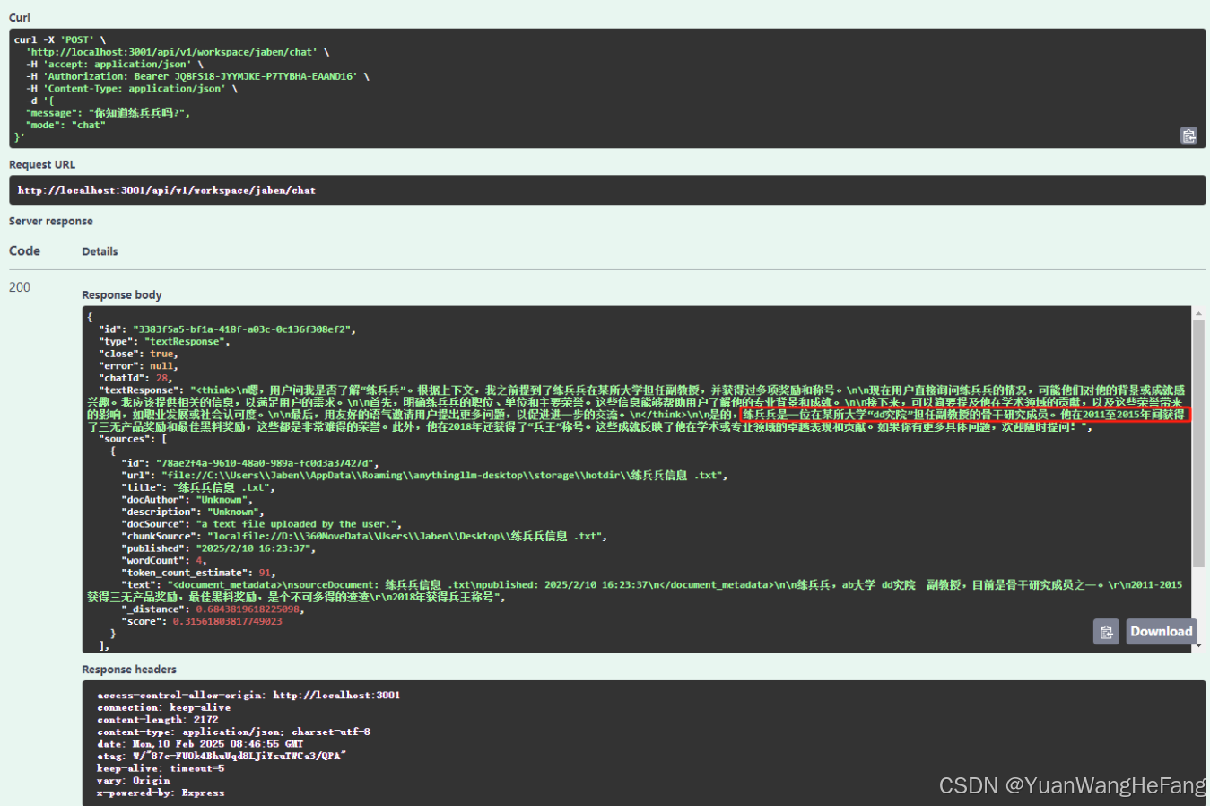The width and height of the screenshot is (1210, 806).
Task: Click the "message" line in curl body
Action: 108,113
